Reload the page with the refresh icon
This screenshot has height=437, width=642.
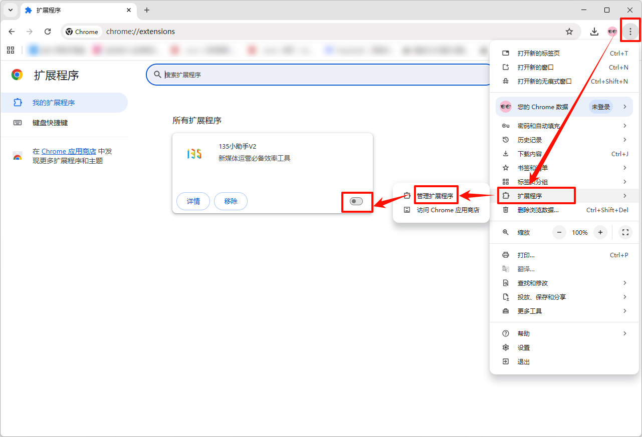point(48,32)
